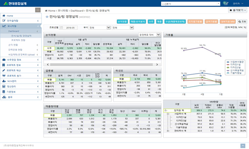Toggle the 기술지원실 legend entry
The height and width of the screenshot is (149, 249).
[x=235, y=73]
